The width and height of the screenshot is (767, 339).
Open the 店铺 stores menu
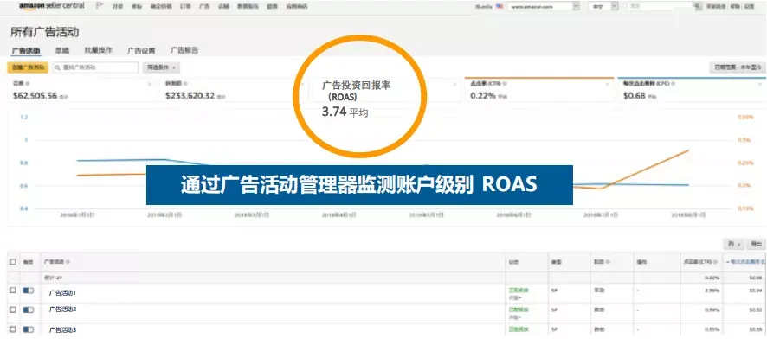(x=223, y=7)
